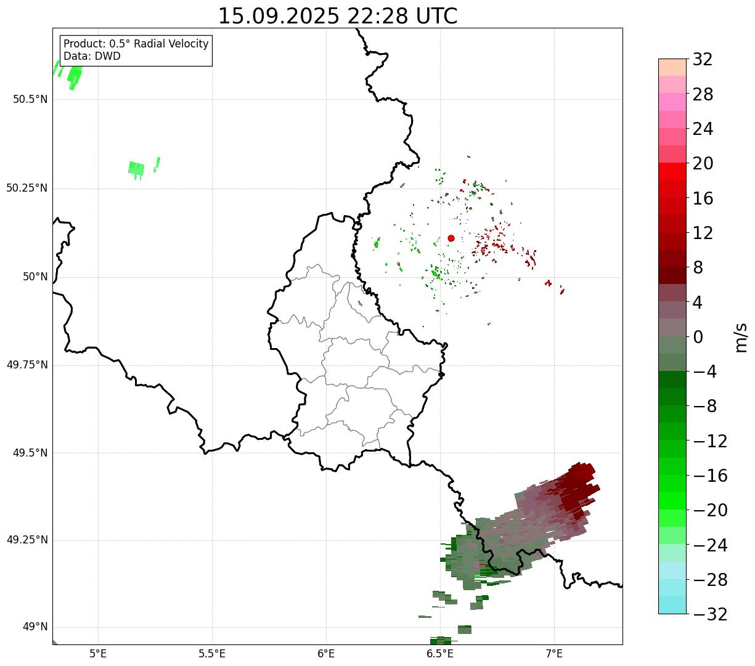Screen dimensions: 755x666
Task: Click the 6.5°E longitude label
Action: point(440,654)
